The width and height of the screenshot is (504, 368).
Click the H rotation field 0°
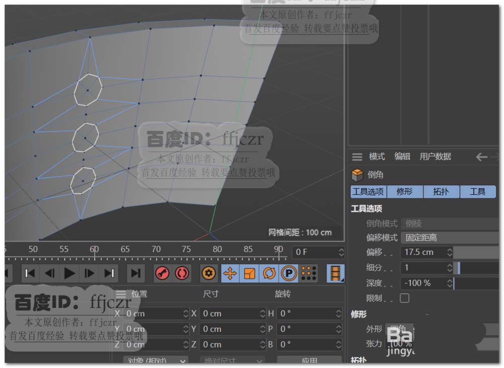[306, 313]
